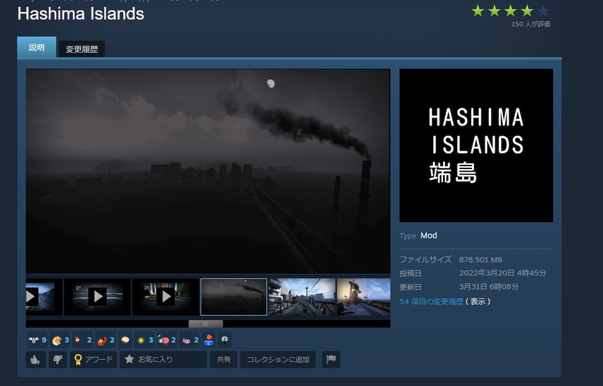Select the 説明 tab
603x386 pixels.
[x=37, y=47]
